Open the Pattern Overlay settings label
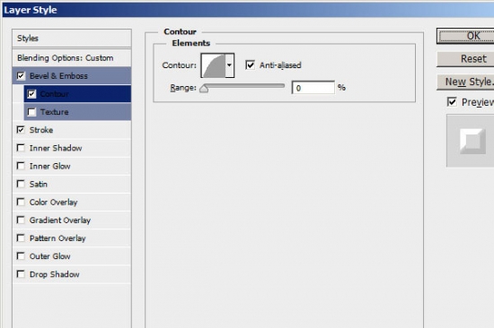Viewport: 494px width, 328px height. click(x=57, y=238)
